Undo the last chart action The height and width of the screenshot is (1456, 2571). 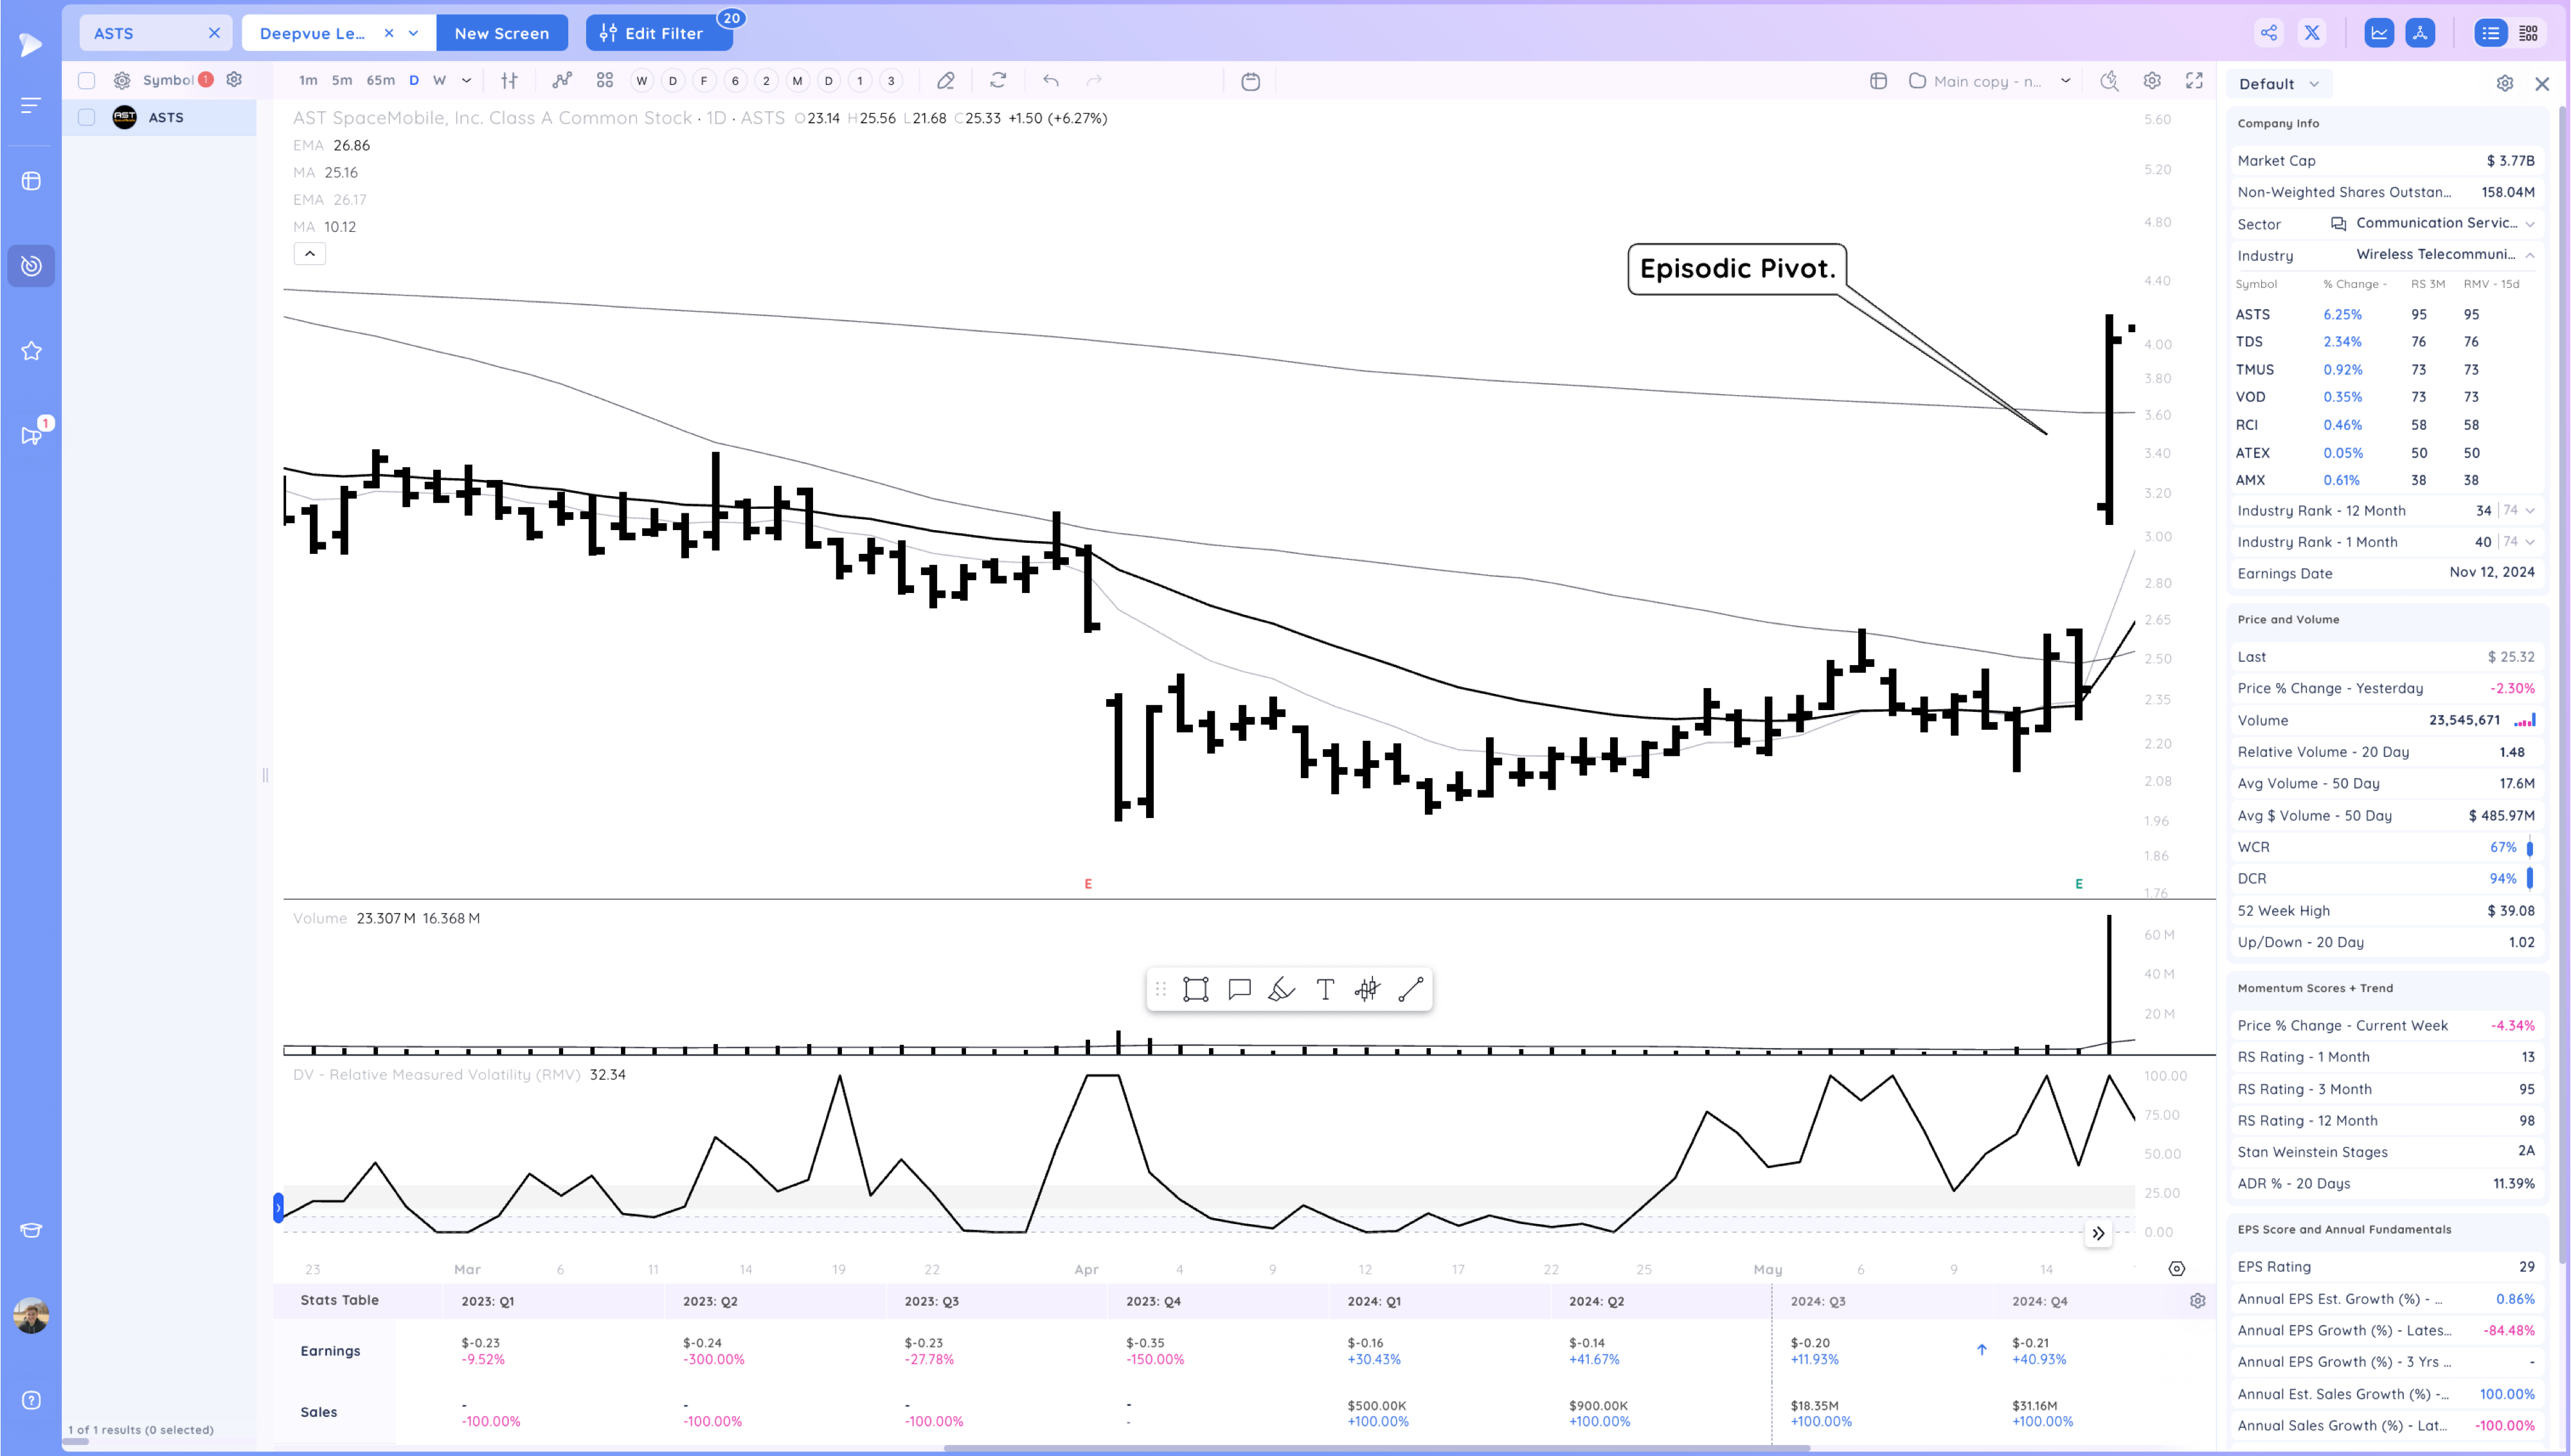1051,81
